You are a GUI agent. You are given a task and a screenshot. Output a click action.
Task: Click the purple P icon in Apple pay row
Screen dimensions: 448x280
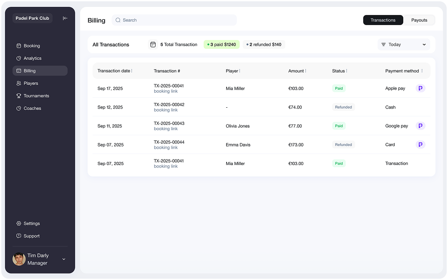(420, 88)
